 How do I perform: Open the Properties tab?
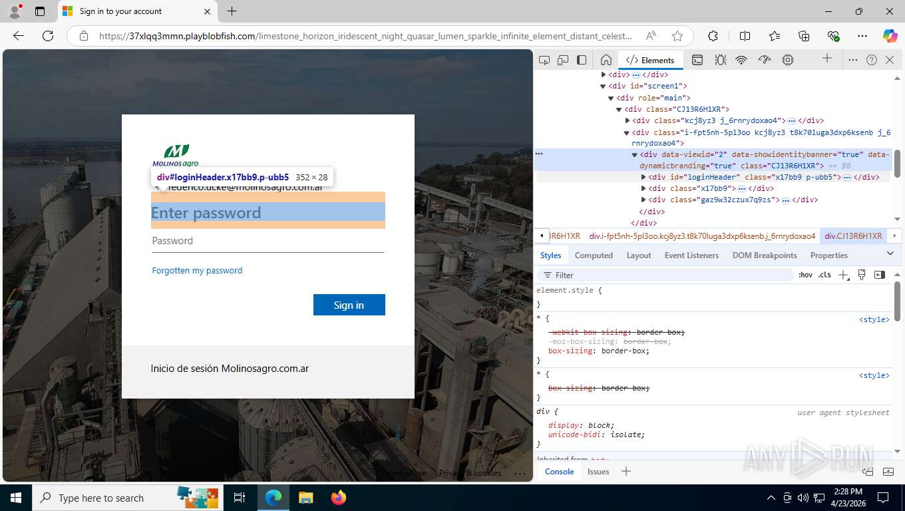(x=828, y=255)
